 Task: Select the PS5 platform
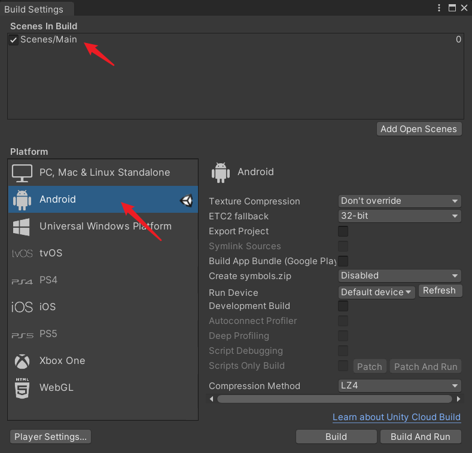(103, 334)
